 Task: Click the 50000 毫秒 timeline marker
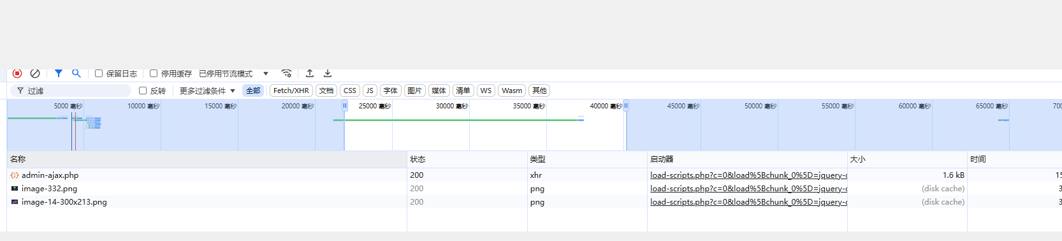760,106
